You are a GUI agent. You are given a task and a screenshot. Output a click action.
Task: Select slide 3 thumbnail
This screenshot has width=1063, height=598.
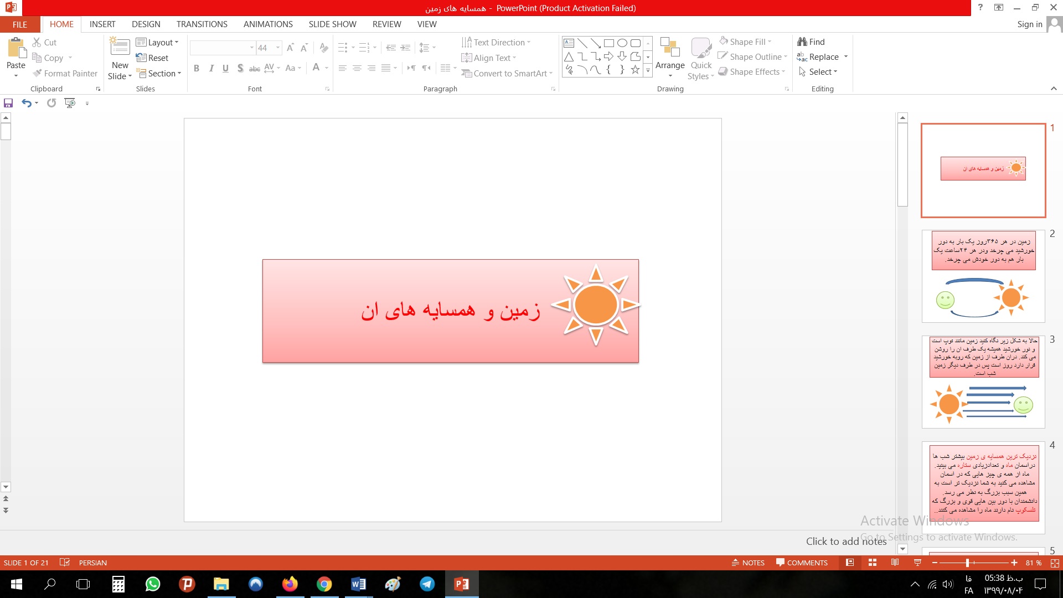pyautogui.click(x=983, y=381)
